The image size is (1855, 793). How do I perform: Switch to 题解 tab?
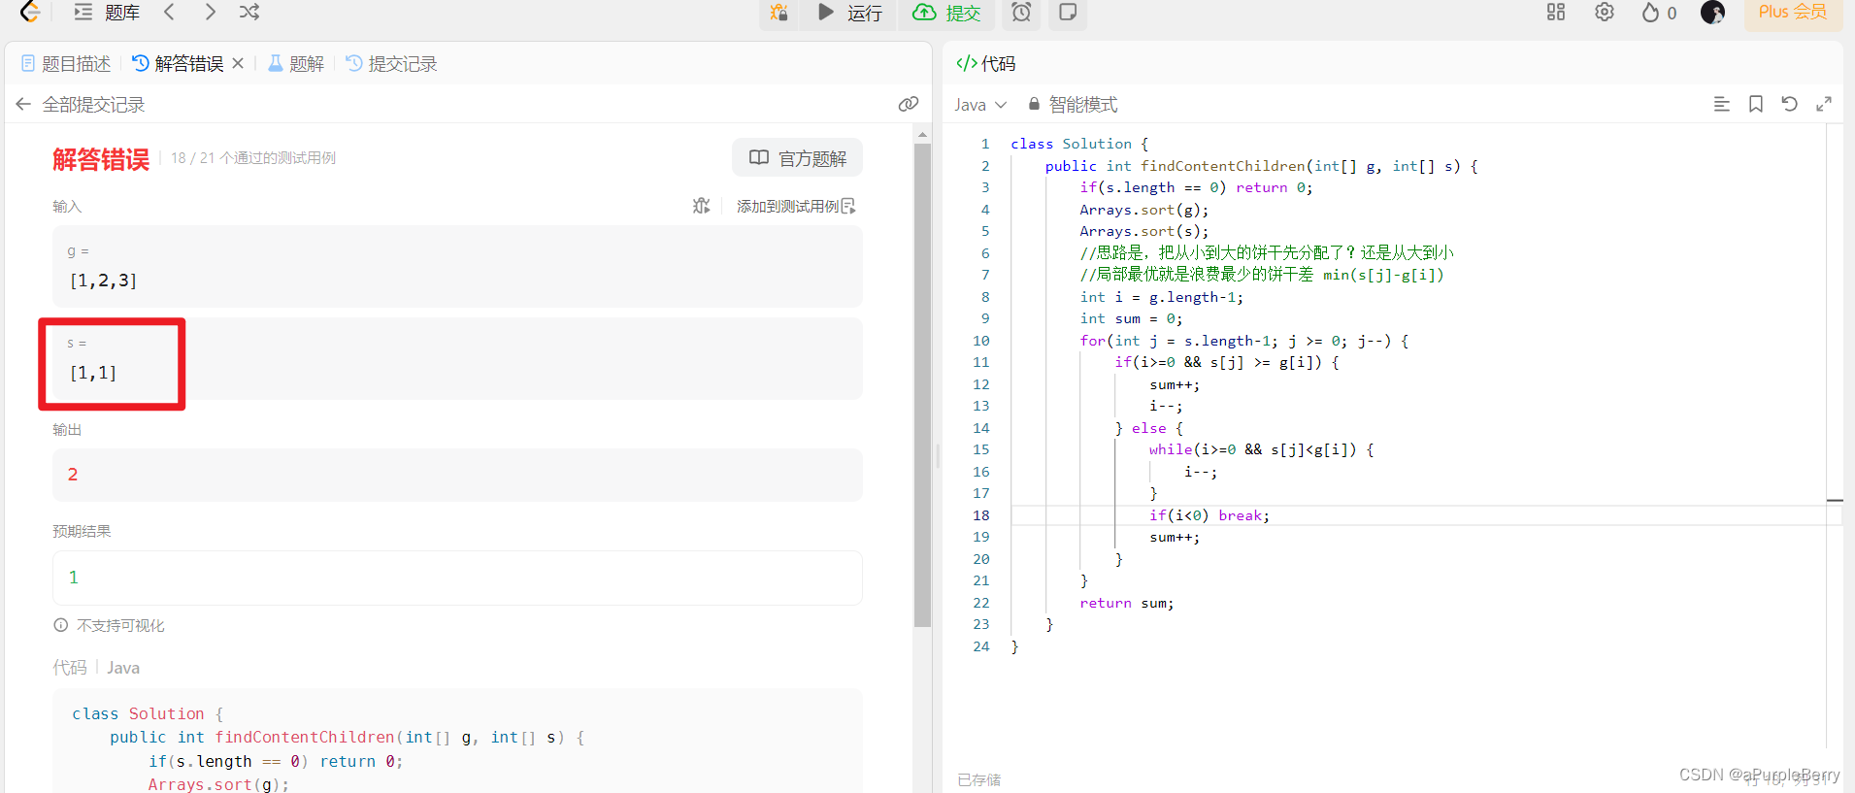(x=296, y=64)
